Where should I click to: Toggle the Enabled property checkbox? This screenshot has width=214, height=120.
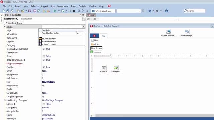point(44,67)
